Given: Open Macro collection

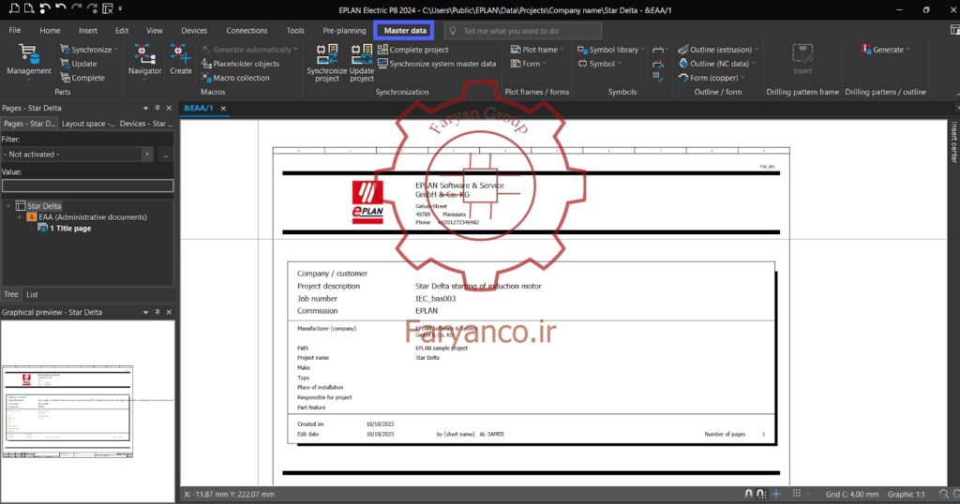Looking at the screenshot, I should (x=235, y=78).
